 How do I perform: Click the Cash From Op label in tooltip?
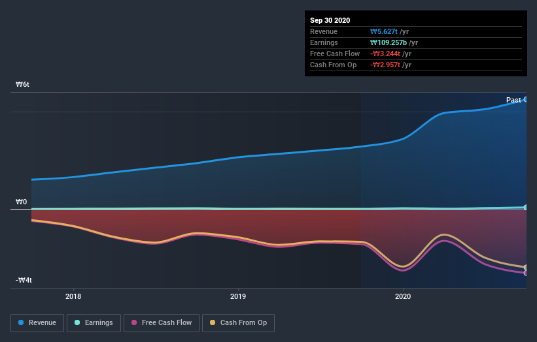click(x=333, y=65)
